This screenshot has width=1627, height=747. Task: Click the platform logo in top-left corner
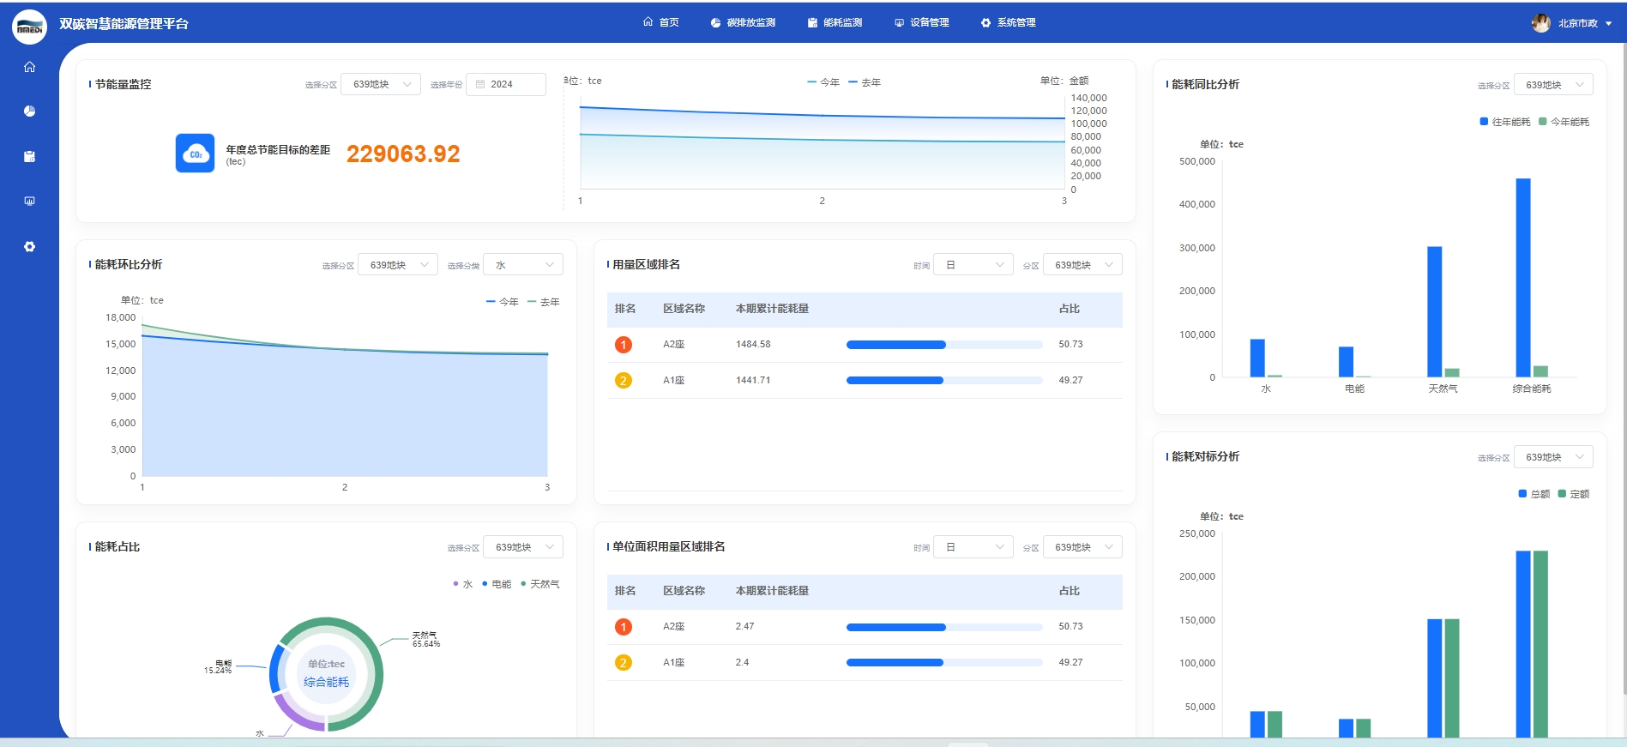29,26
